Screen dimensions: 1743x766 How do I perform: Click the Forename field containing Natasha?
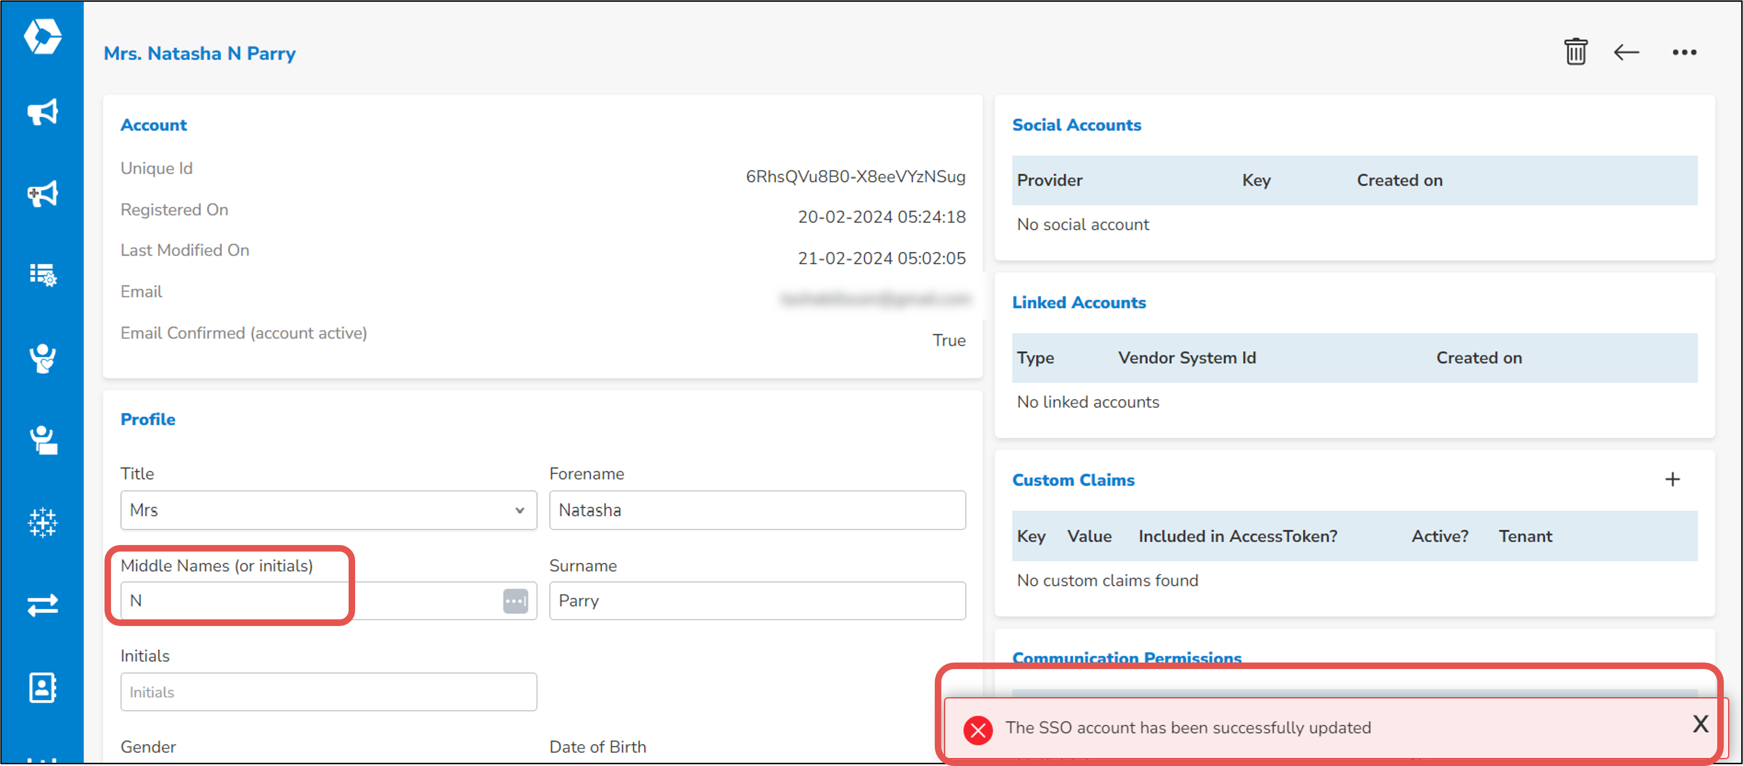[x=757, y=510]
